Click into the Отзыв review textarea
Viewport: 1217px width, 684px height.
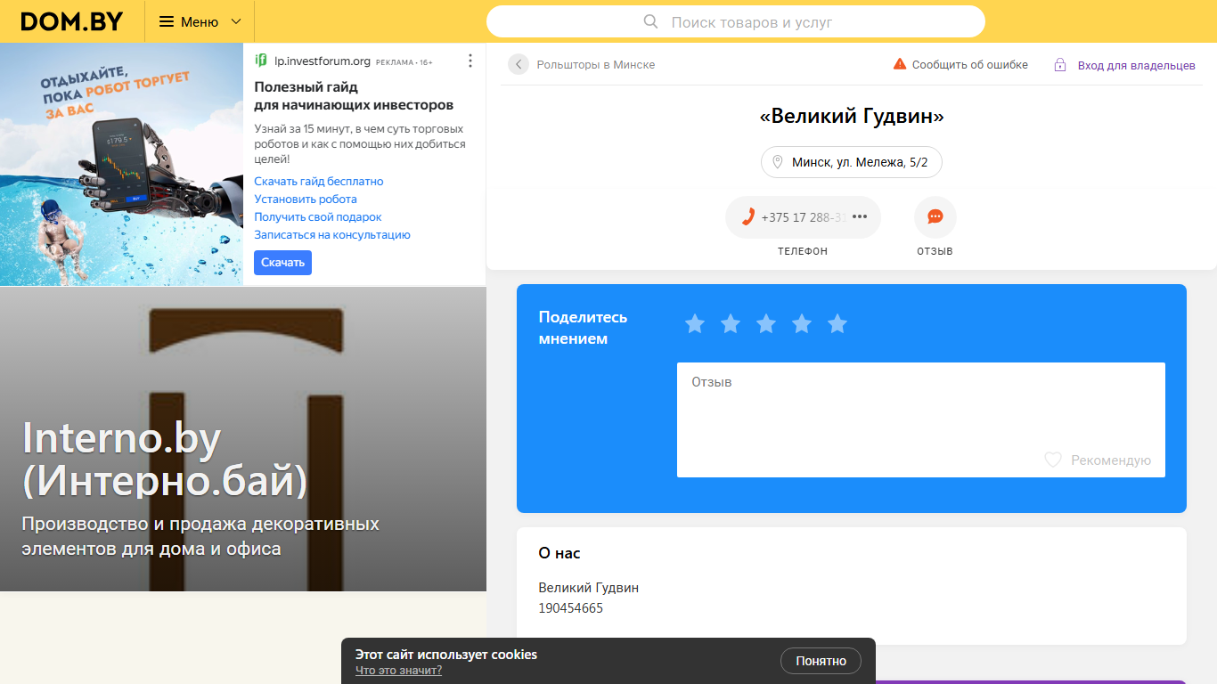[x=921, y=419]
